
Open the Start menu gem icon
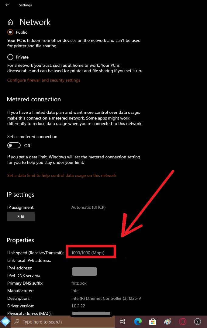(5, 322)
